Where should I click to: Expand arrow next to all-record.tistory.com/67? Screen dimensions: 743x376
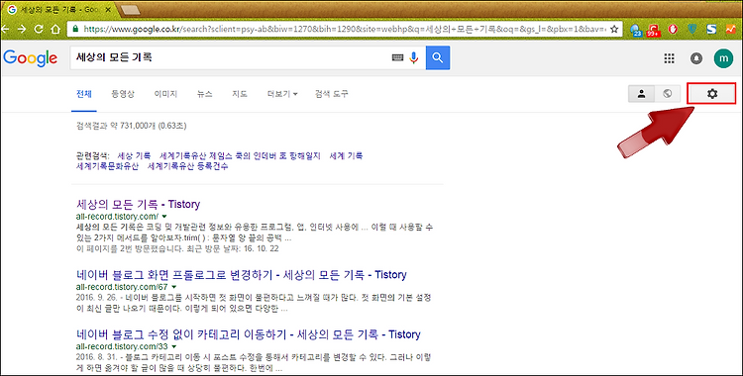[174, 287]
